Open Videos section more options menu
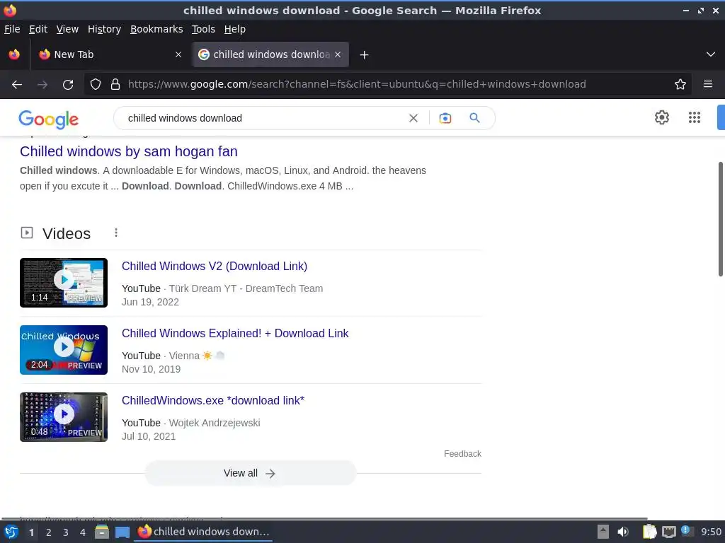The height and width of the screenshot is (543, 725). (x=116, y=233)
